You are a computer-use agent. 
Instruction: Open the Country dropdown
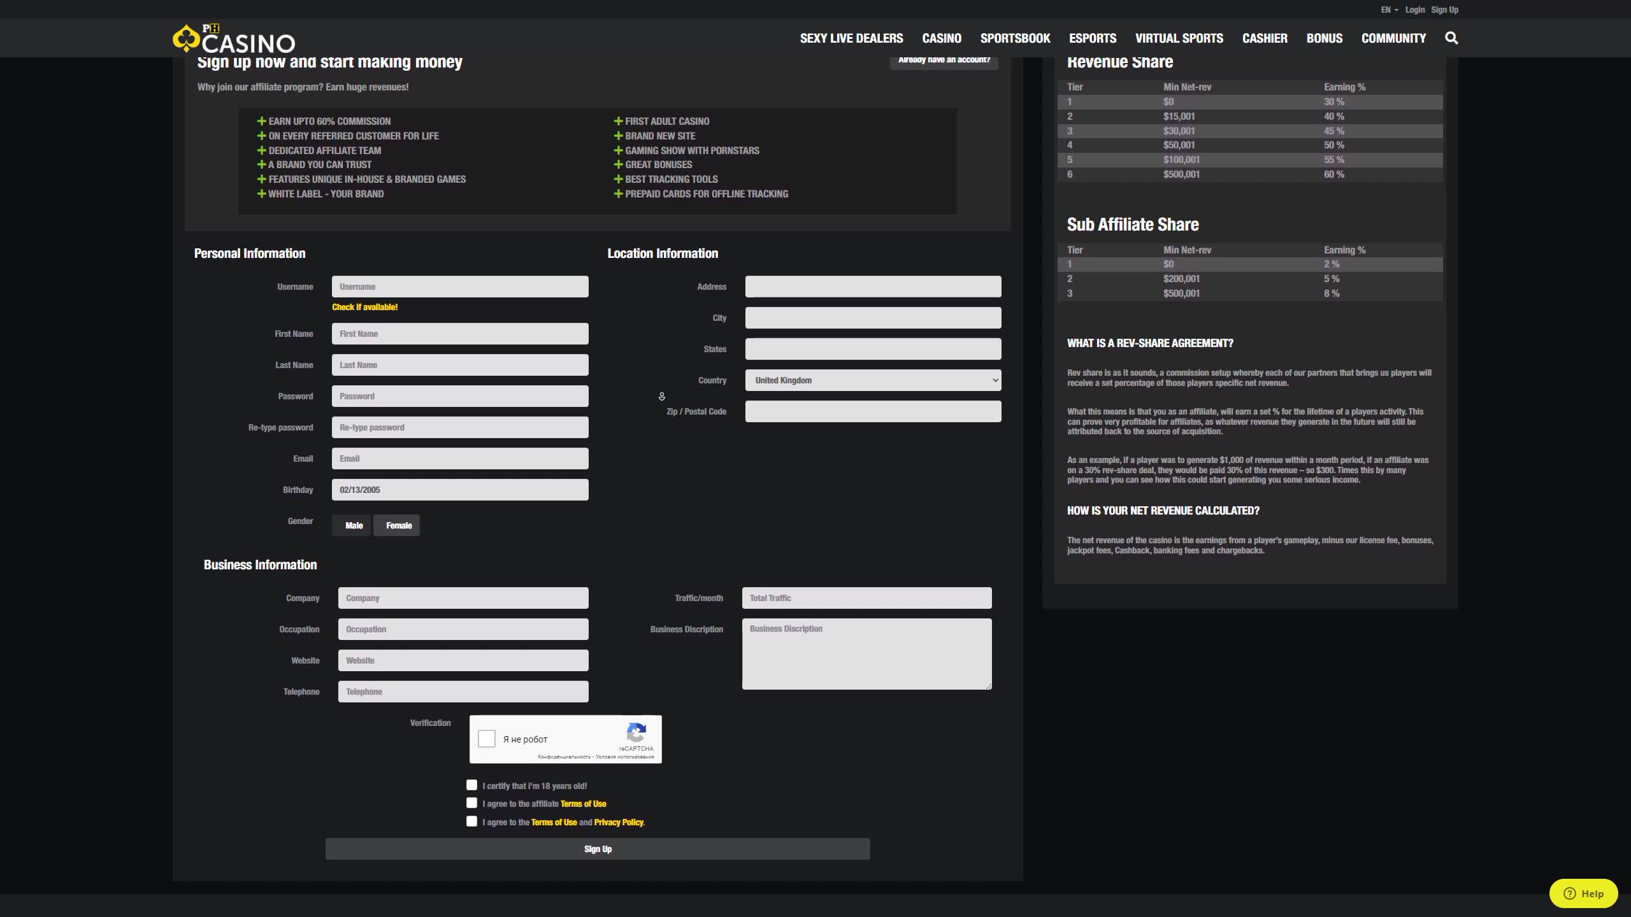pyautogui.click(x=873, y=380)
